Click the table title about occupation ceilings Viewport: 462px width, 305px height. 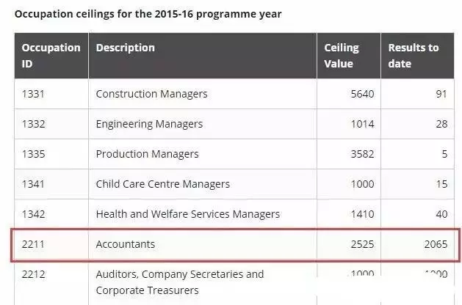[x=148, y=14]
